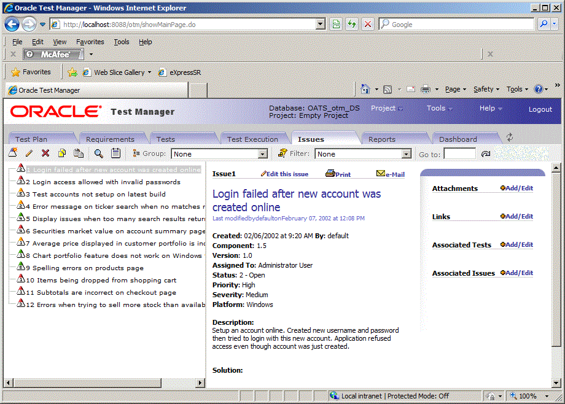Open the IE Safety dropdown menu
This screenshot has height=404, width=565.
486,89
